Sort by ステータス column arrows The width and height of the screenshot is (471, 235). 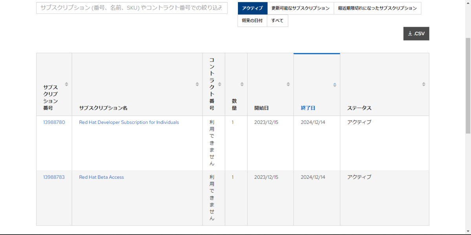424,84
